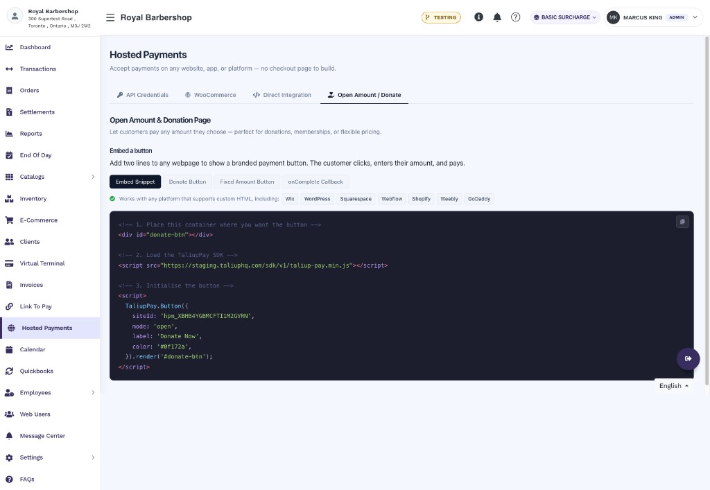
Task: Click the ADMIN role badge
Action: (677, 17)
